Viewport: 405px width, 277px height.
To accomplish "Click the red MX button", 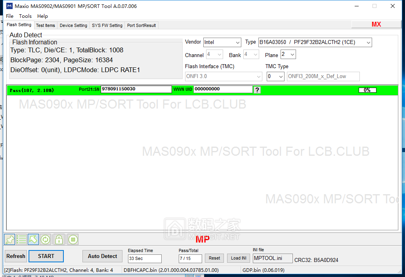I will tap(376, 24).
